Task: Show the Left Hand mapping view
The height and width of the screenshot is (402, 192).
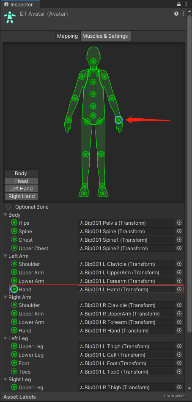Action: (21, 189)
